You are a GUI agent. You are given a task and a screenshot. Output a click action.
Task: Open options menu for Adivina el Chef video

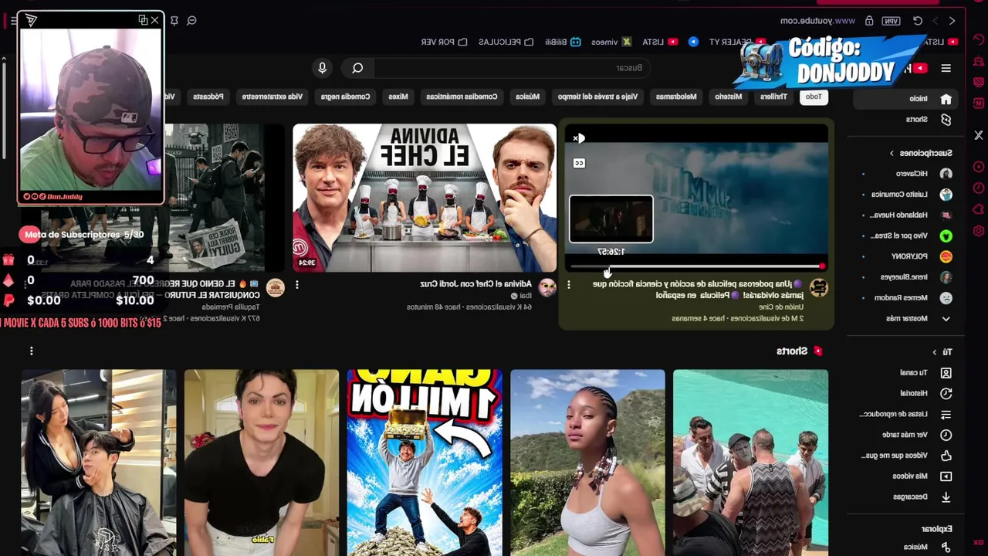tap(297, 285)
